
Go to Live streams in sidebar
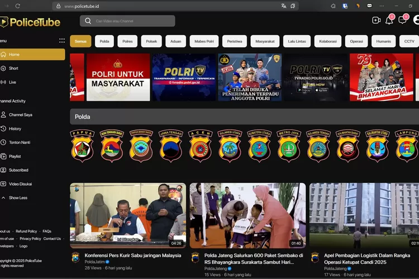12,82
